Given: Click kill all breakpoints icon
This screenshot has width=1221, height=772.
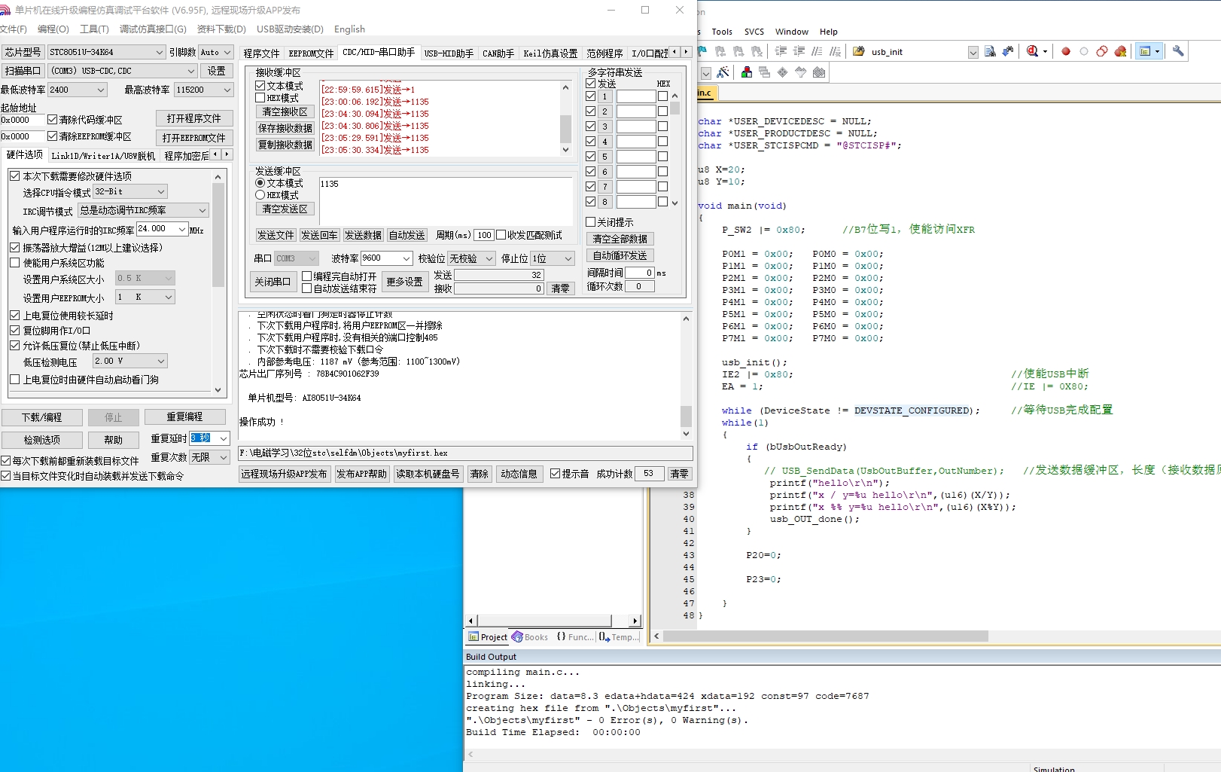Looking at the screenshot, I should [x=1120, y=51].
